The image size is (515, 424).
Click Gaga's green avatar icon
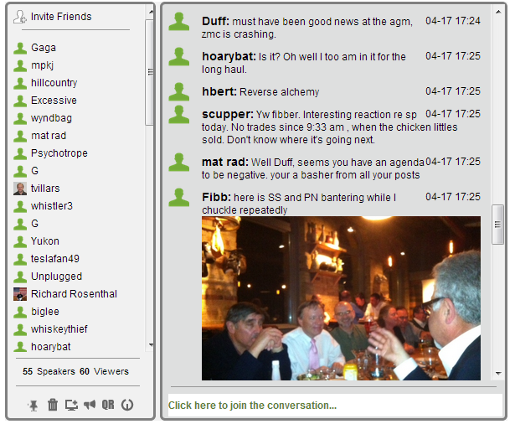(x=20, y=48)
